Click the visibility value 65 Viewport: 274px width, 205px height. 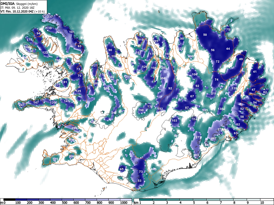[122, 169]
